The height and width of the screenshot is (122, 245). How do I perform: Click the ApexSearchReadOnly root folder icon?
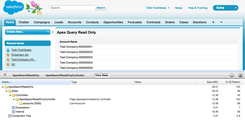pos(6,87)
